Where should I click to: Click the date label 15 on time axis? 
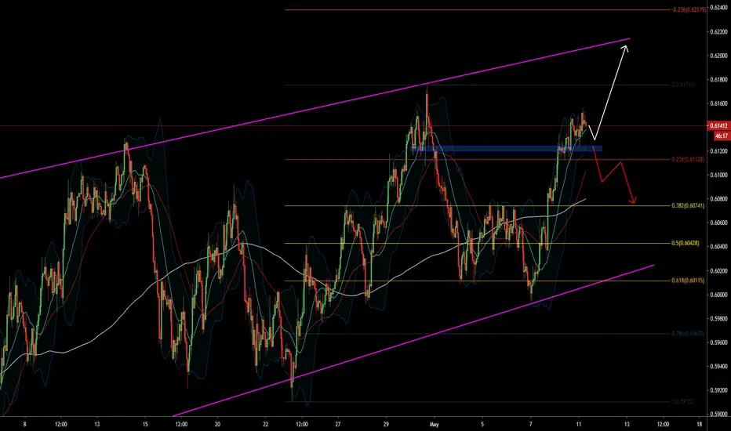(145, 425)
